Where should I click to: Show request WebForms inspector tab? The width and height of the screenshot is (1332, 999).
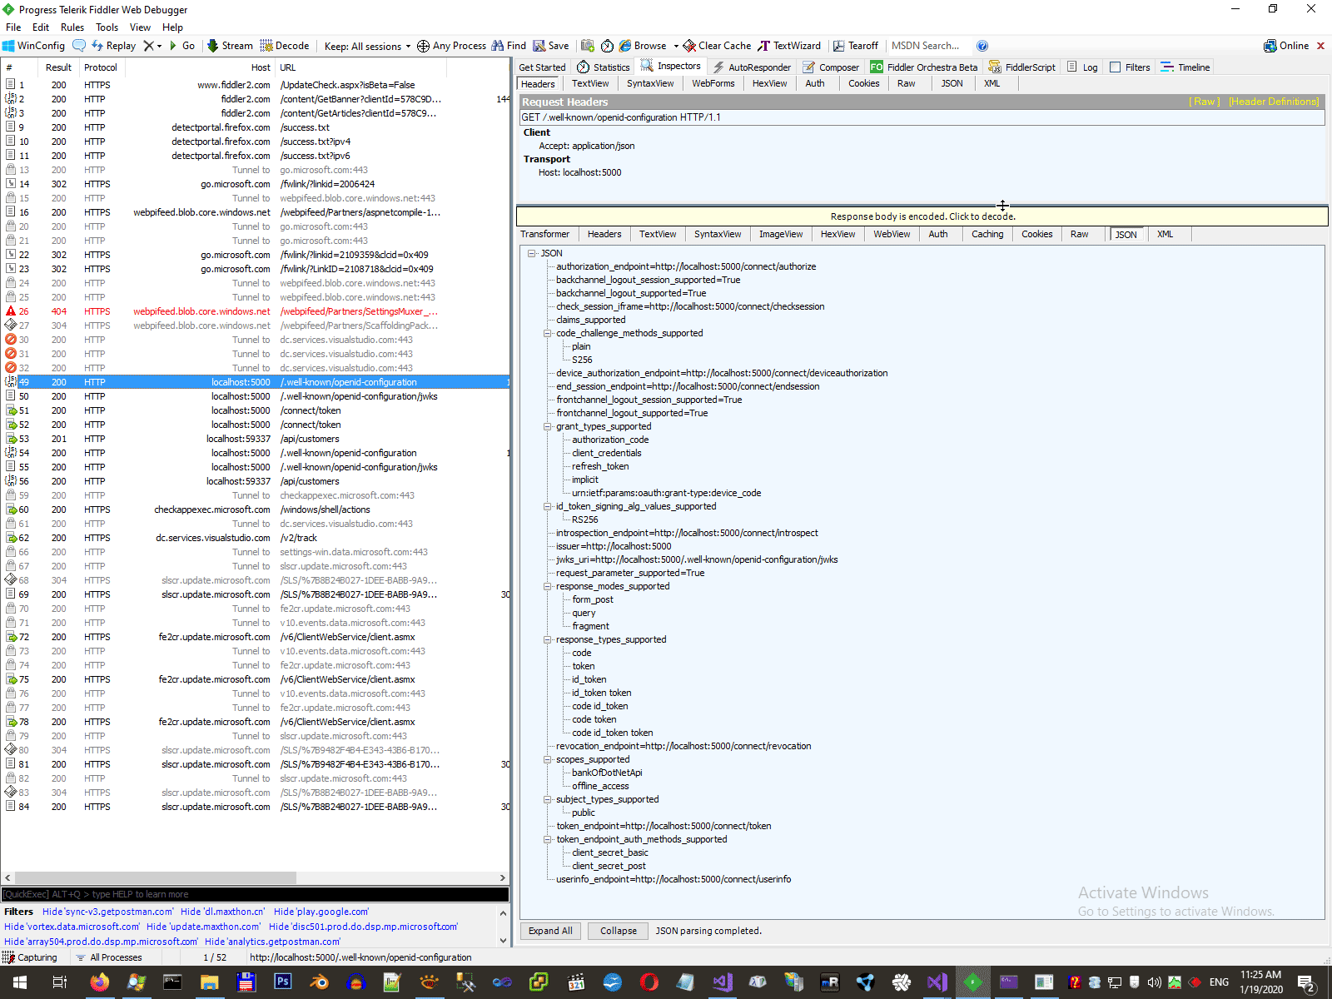click(x=713, y=83)
